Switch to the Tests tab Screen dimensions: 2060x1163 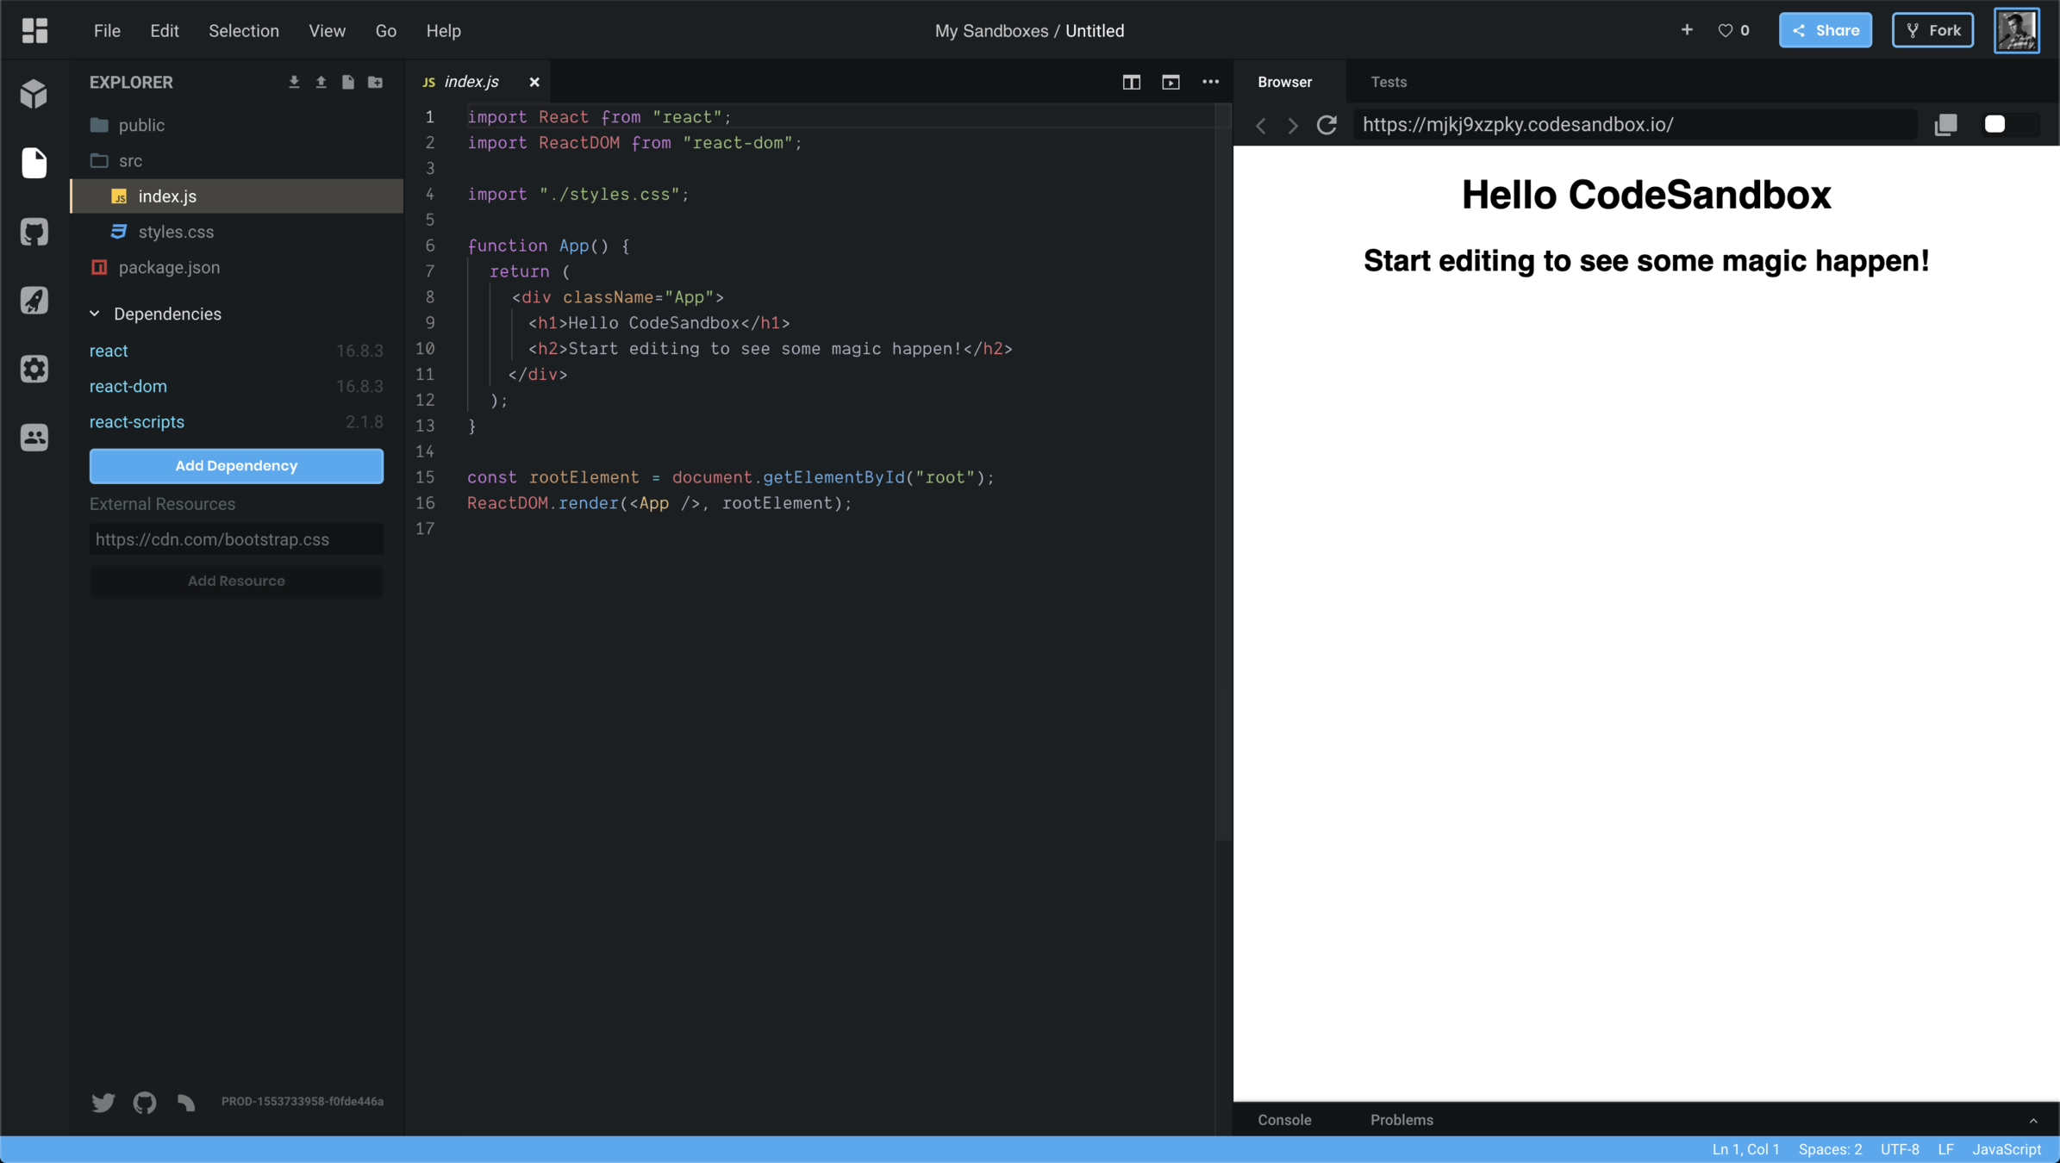[x=1388, y=82]
